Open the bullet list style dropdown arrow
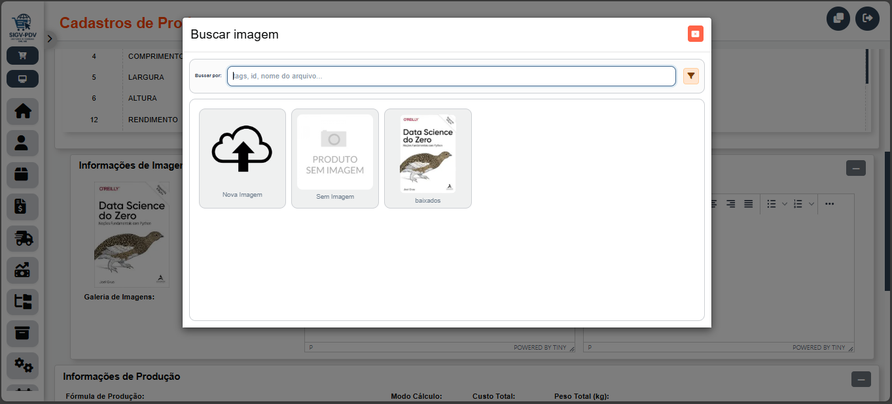This screenshot has width=892, height=404. [785, 204]
